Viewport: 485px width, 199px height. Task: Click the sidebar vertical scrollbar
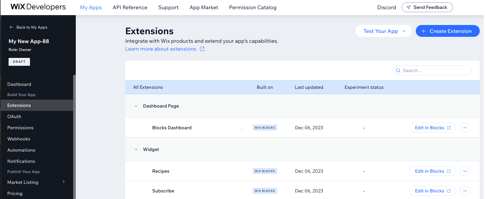74,137
